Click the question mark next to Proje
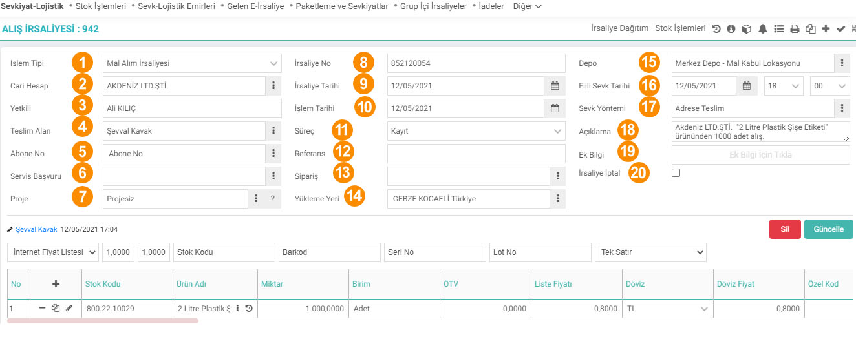The width and height of the screenshot is (856, 337). (x=273, y=199)
